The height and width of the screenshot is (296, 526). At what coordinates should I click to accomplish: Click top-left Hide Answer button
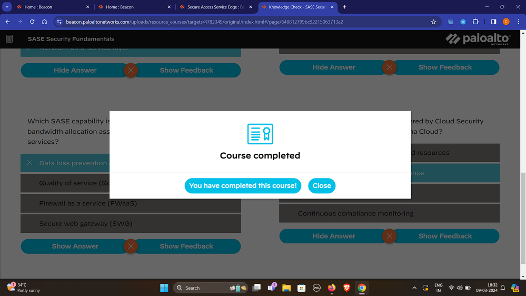click(x=75, y=70)
